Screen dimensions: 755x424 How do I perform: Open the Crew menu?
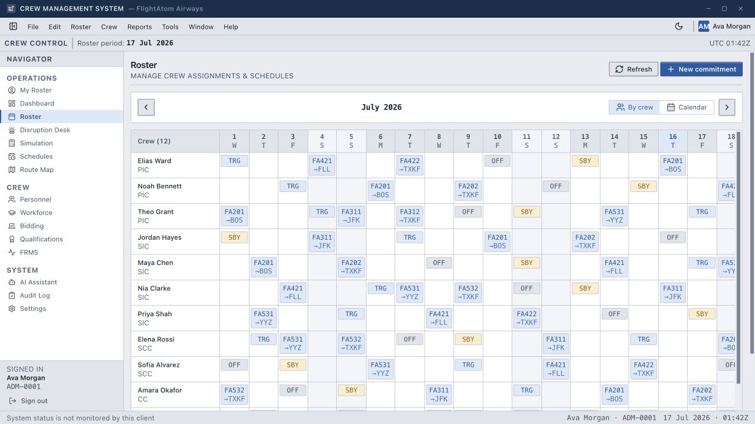click(x=109, y=26)
